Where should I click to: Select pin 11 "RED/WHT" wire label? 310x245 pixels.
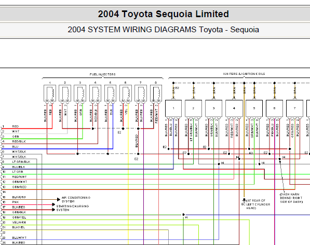(x=19, y=177)
